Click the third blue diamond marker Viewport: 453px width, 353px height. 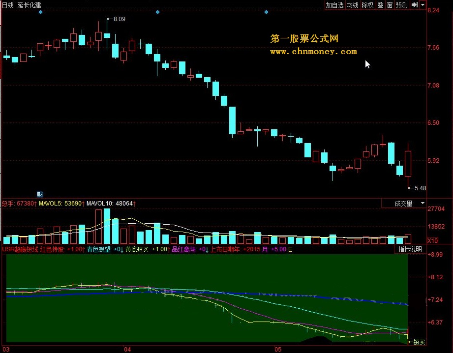tap(267, 12)
